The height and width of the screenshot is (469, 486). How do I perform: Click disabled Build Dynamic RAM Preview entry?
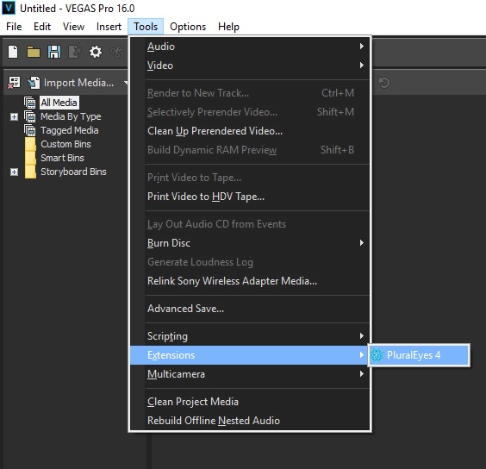[250, 150]
